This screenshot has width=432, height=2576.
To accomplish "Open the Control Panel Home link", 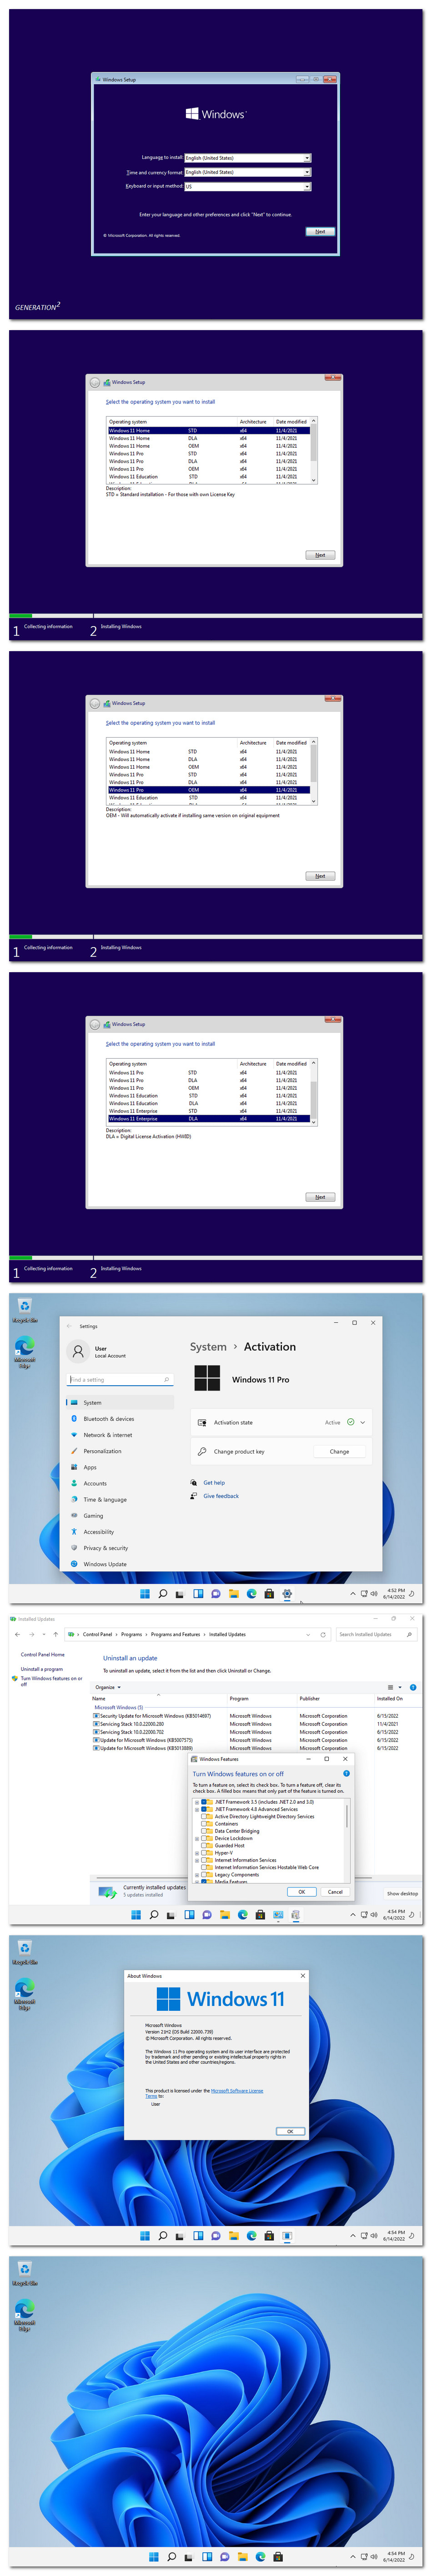I will pos(43,1654).
